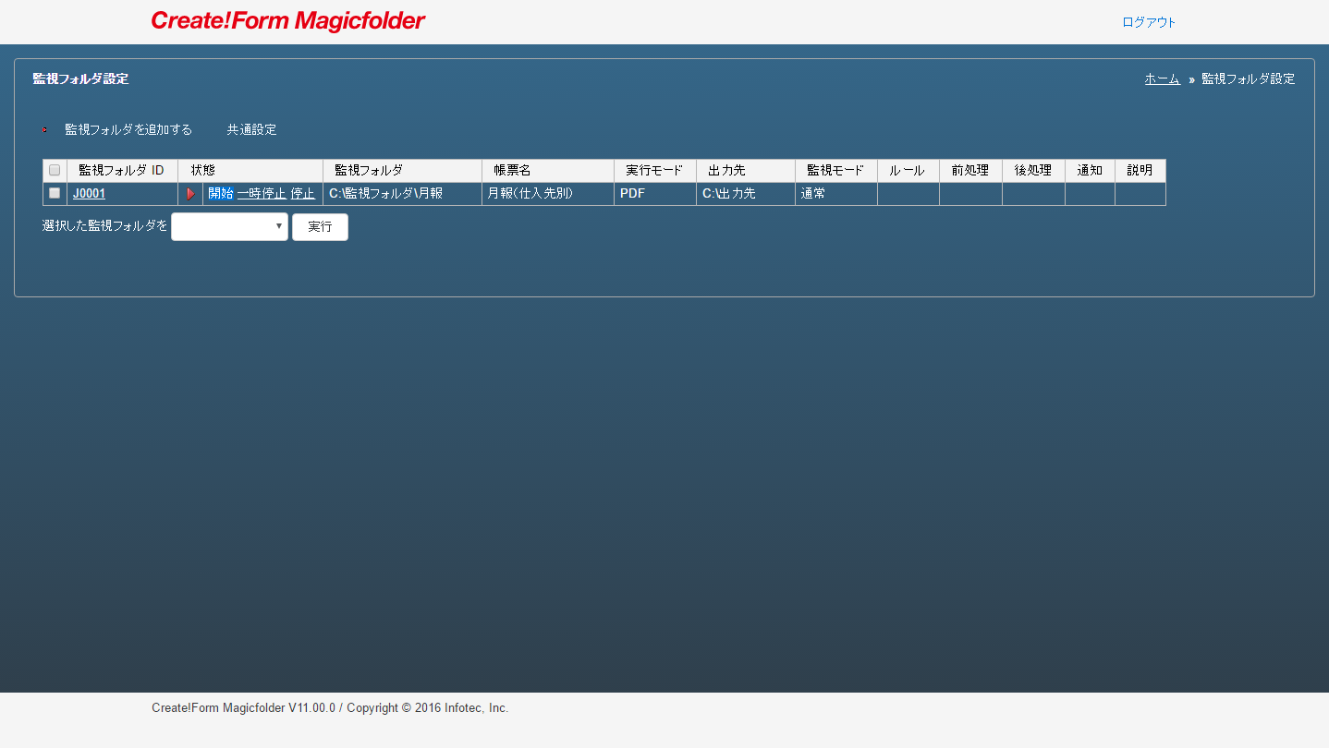
Task: Click the 通知 column header
Action: [x=1090, y=171]
